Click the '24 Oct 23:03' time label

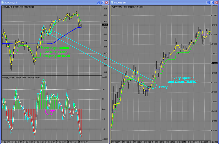pyautogui.click(x=159, y=142)
